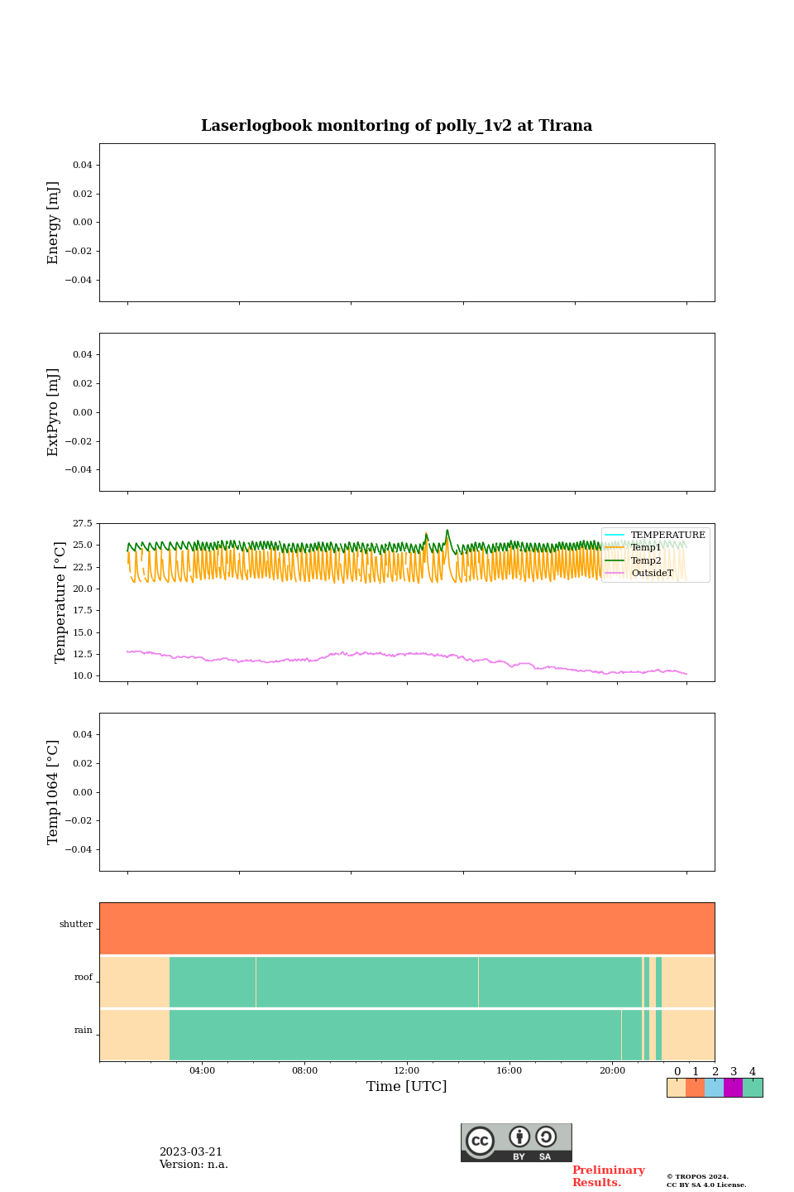Click the plot title mentioning polly_1v2 at Tirana

(397, 126)
